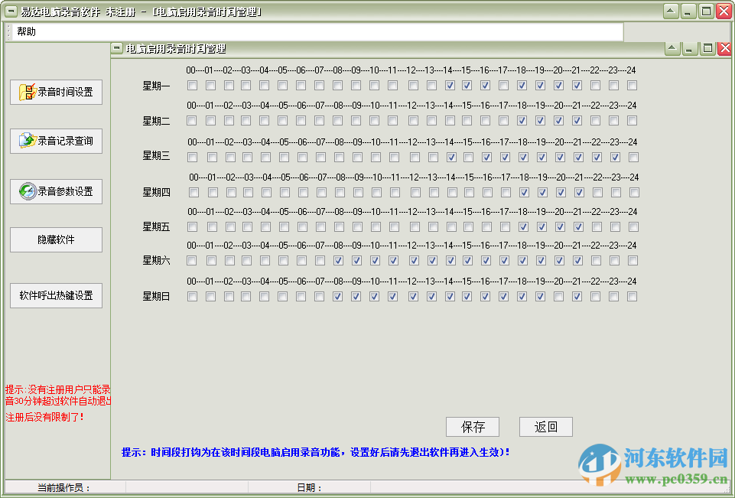Click the up-arrow button of the inner window
Screen dimensions: 735x498
[672, 48]
